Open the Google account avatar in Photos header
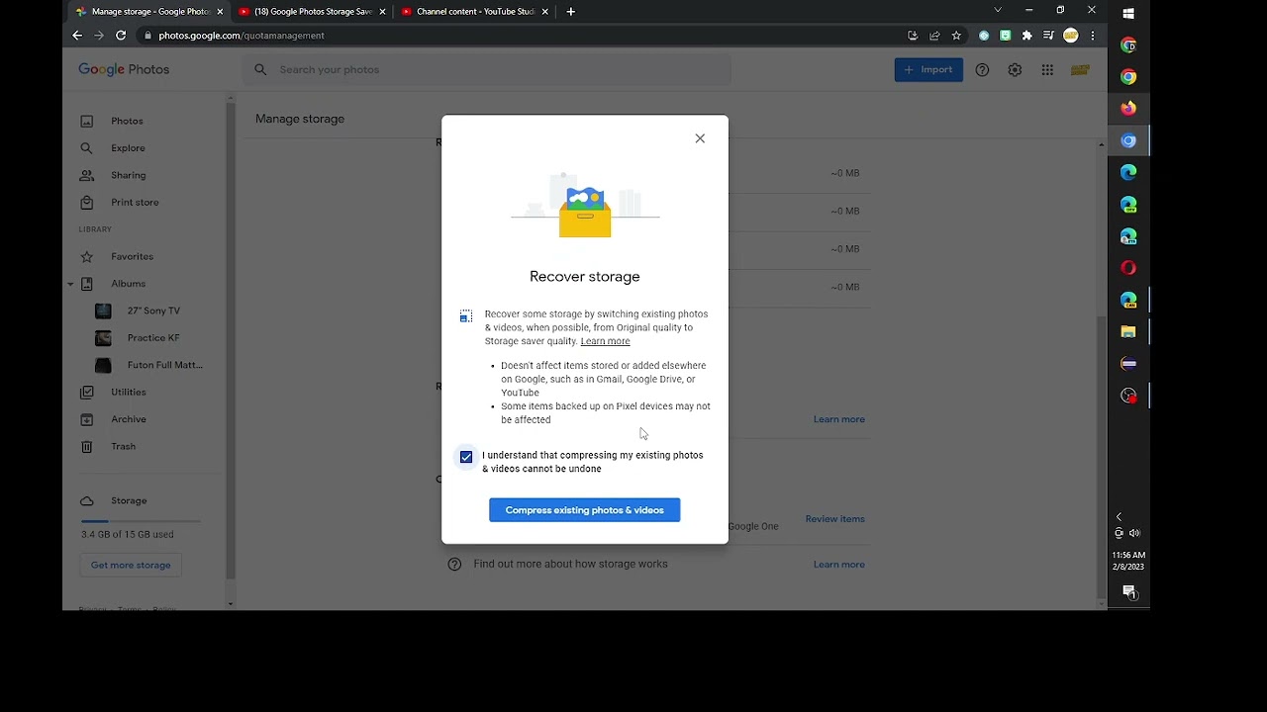 [1080, 70]
